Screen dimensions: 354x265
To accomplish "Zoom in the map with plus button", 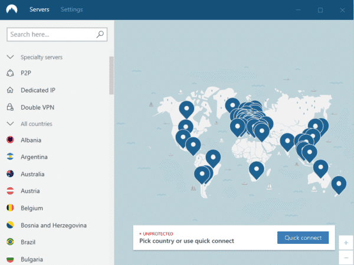I will point(346,243).
